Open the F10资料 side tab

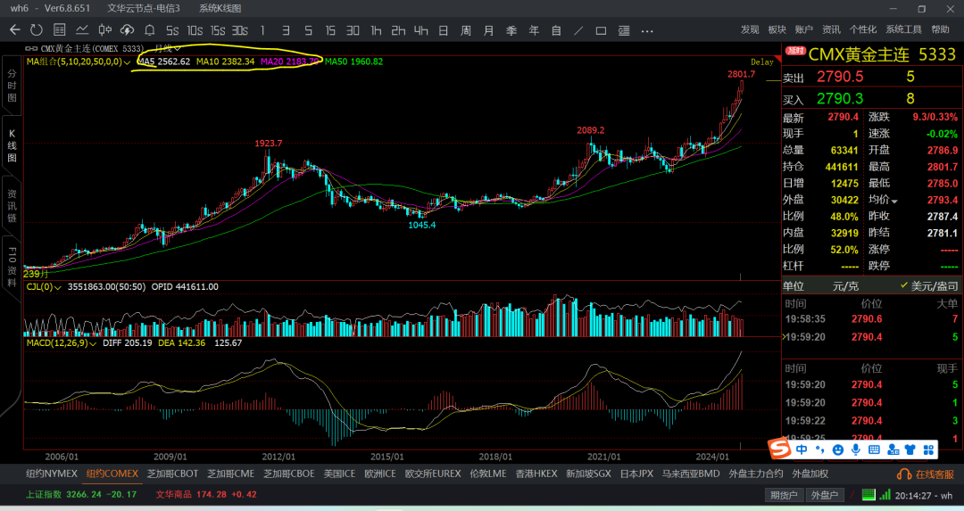point(12,267)
